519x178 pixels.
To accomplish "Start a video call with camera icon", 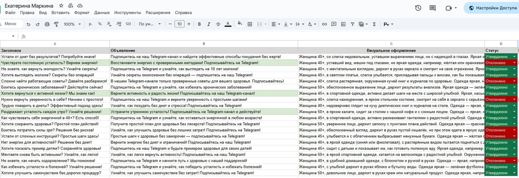I will [x=449, y=8].
